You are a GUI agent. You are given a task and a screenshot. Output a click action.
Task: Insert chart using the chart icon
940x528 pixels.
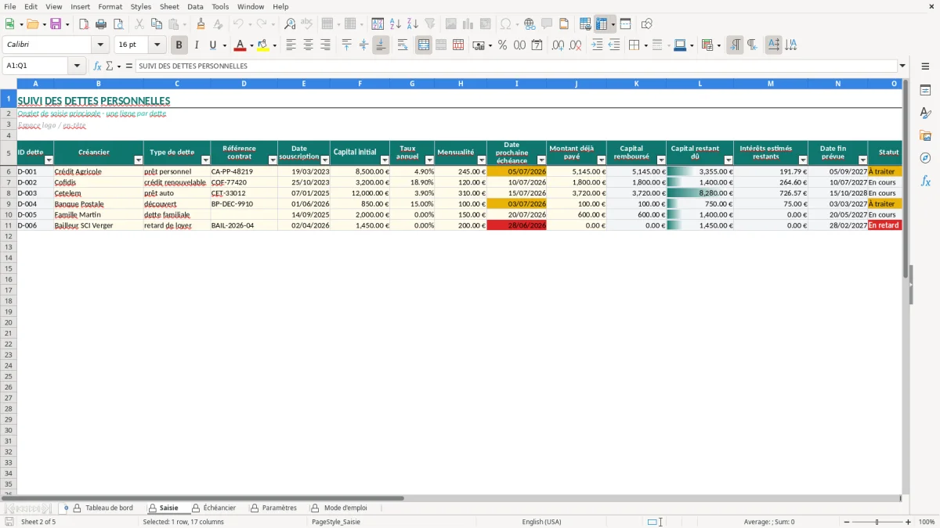point(468,24)
